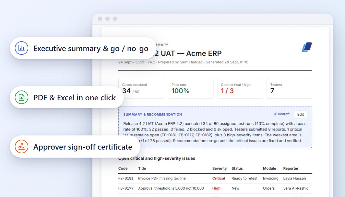
Task: Click the first gray window control dot
Action: point(100,19)
